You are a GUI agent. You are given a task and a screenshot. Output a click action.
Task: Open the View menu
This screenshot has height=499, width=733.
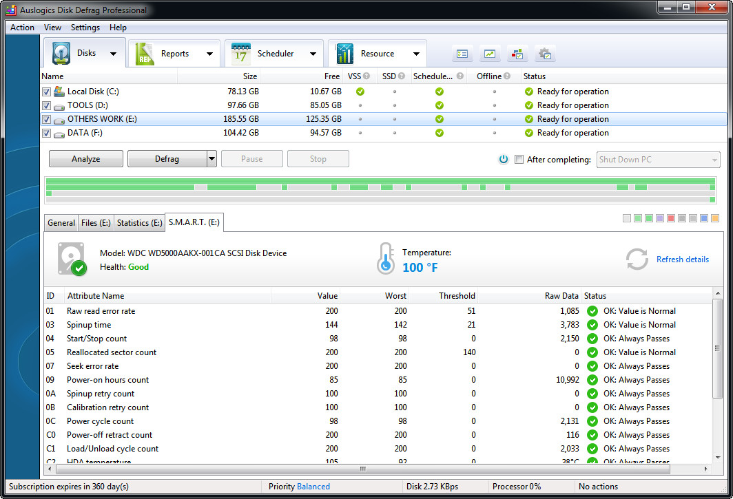pos(52,28)
